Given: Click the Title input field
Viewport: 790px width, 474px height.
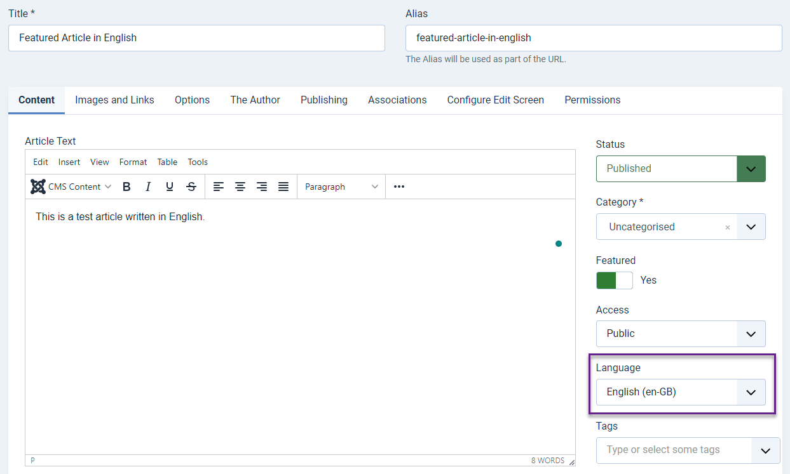Looking at the screenshot, I should (196, 38).
